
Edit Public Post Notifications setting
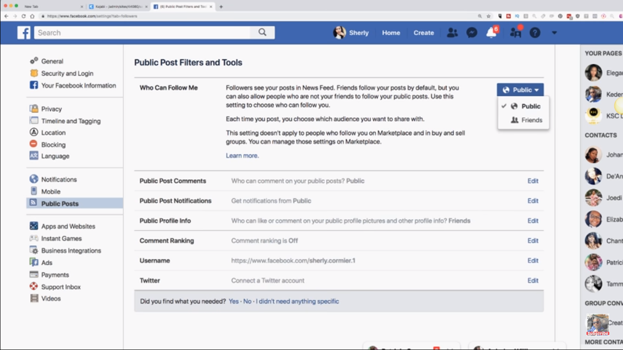click(x=533, y=201)
